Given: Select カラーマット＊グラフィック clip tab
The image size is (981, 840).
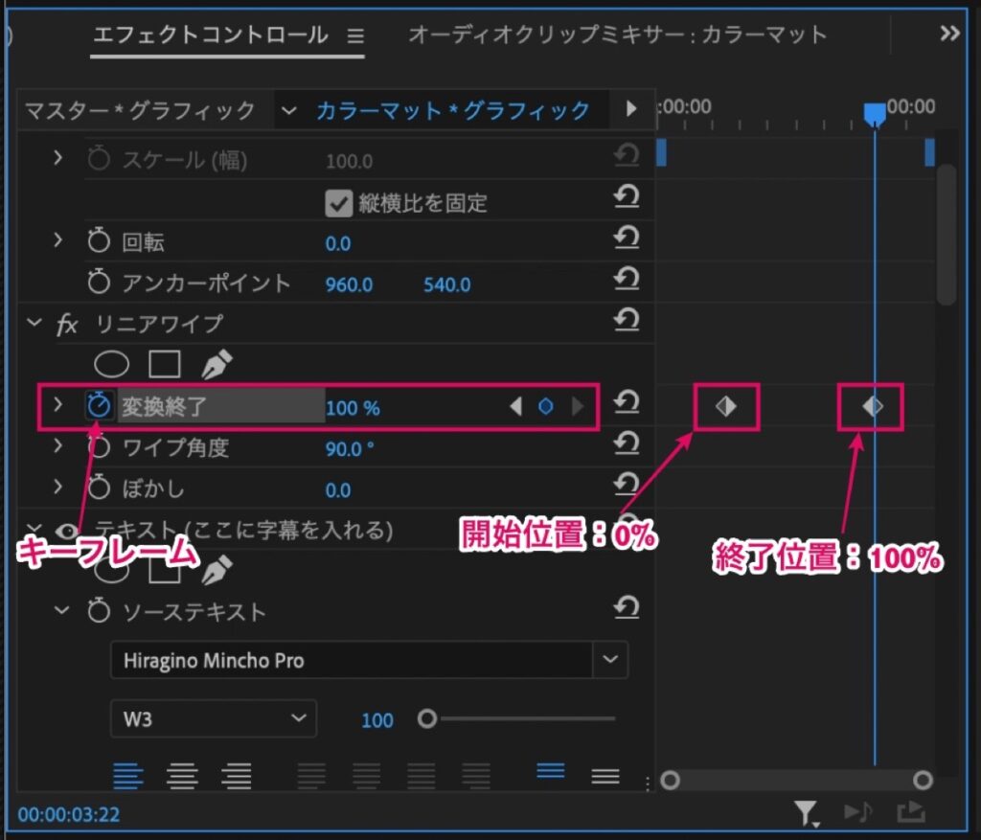Looking at the screenshot, I should 452,111.
